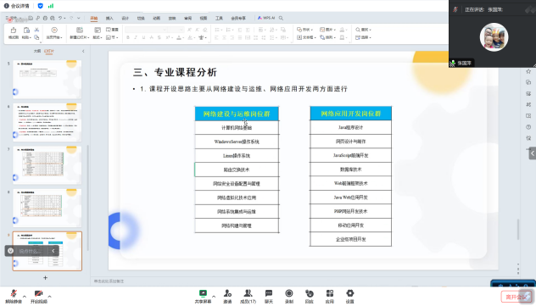Click the Format Painter icon in ribbon

click(x=14, y=33)
